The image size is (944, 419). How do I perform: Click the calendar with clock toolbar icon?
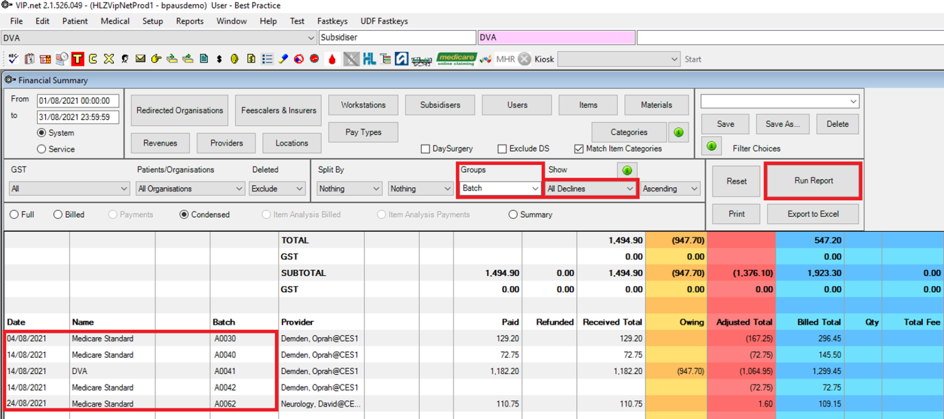[61, 58]
